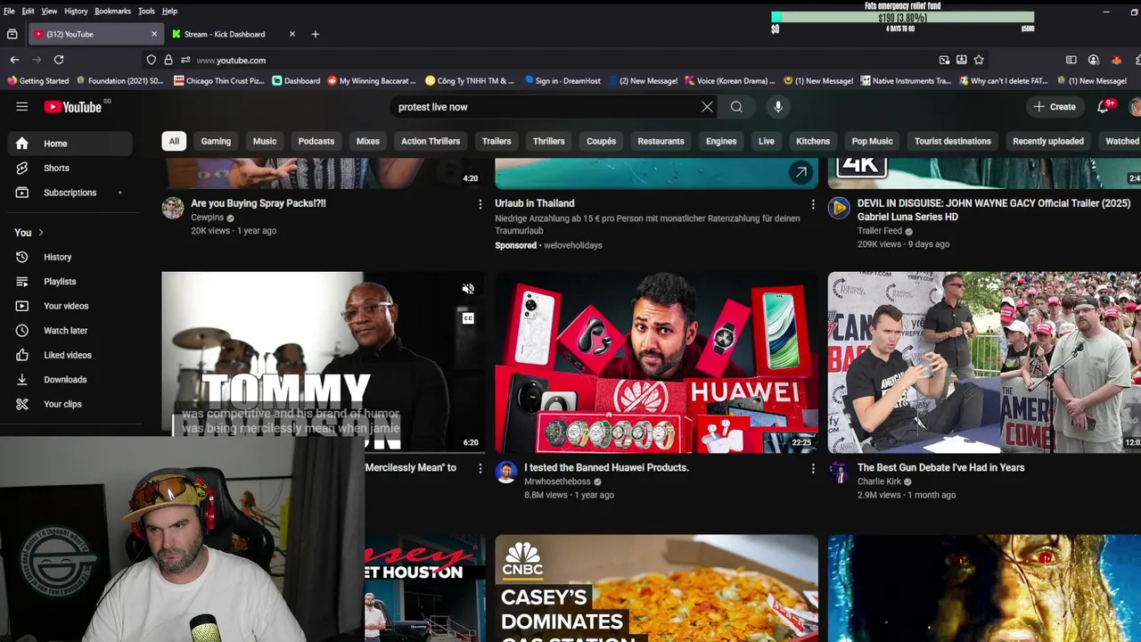Open Your videos in sidebar
1141x642 pixels.
[70, 306]
